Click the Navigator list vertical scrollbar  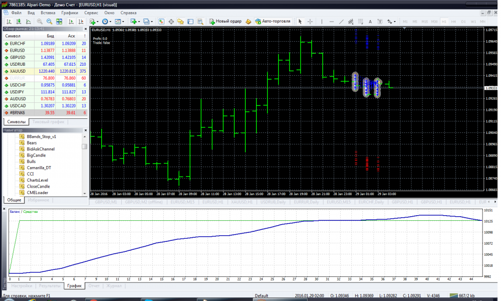coord(85,166)
